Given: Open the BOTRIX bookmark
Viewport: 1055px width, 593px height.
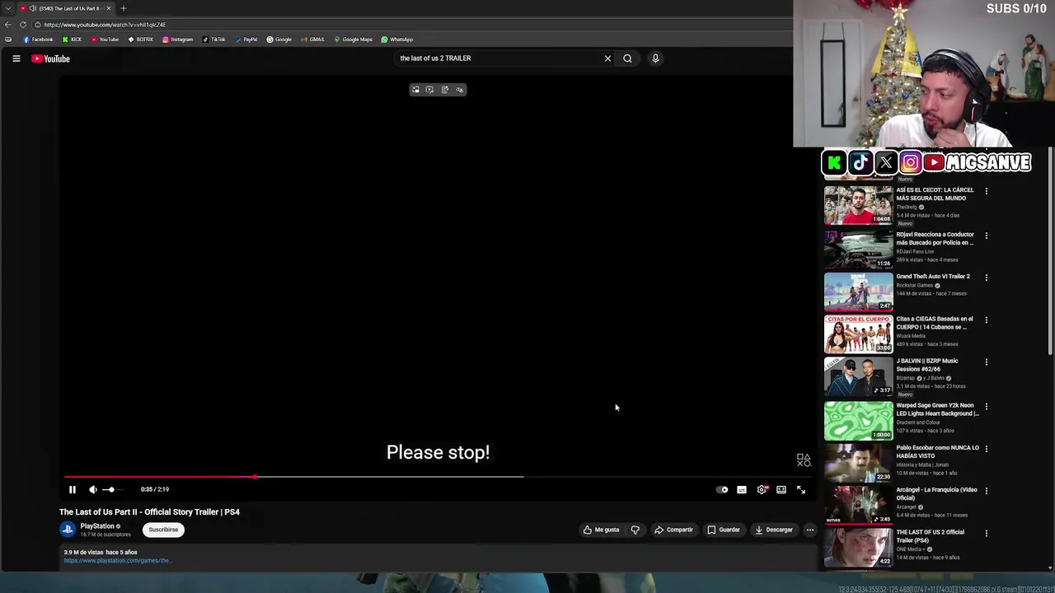Looking at the screenshot, I should (140, 40).
